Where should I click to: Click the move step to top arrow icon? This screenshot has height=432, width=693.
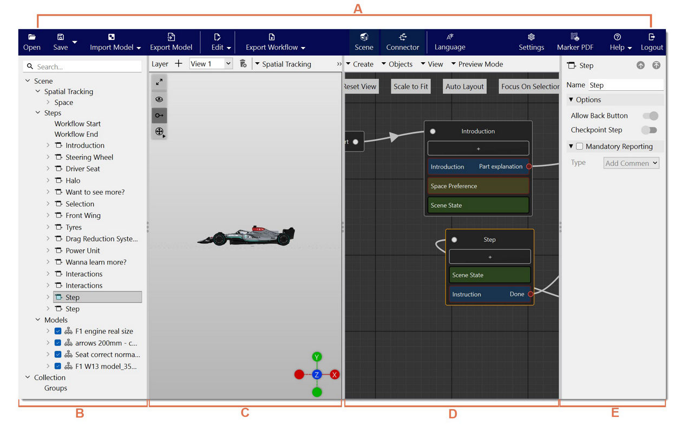pos(656,65)
